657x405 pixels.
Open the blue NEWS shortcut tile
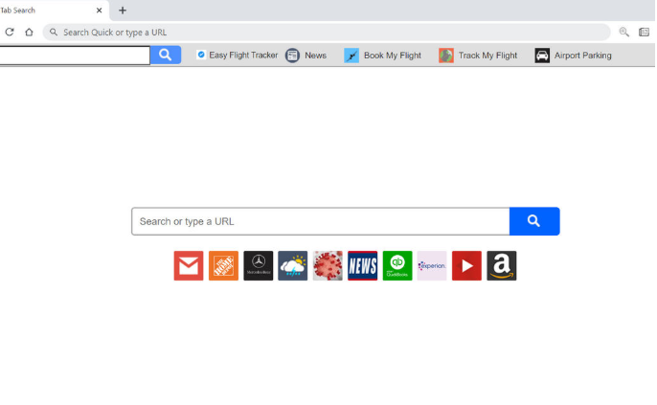[362, 265]
